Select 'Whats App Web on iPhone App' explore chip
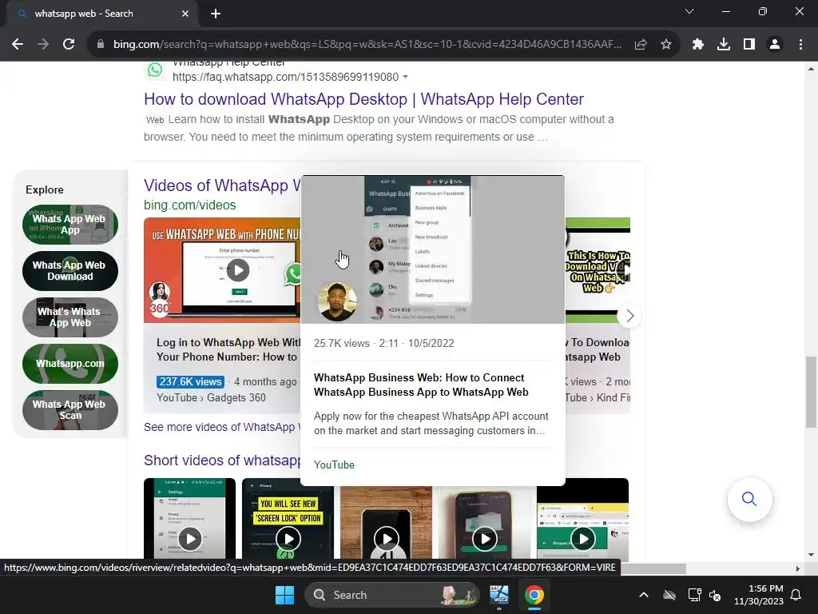818x614 pixels. pos(70,225)
